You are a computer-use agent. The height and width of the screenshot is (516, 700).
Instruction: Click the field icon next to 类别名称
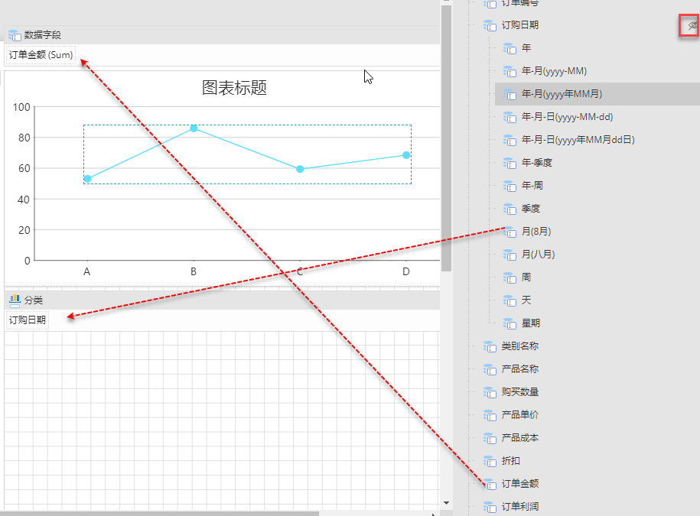tap(490, 346)
